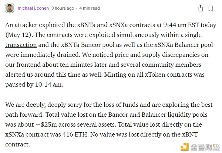This screenshot has height=153, width=222.
Task: Click the 金色财经 watermark text
Action: click(205, 147)
